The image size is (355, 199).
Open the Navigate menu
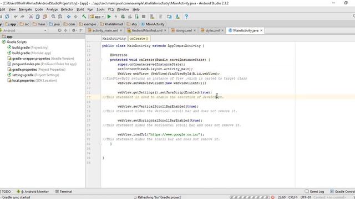point(25,9)
